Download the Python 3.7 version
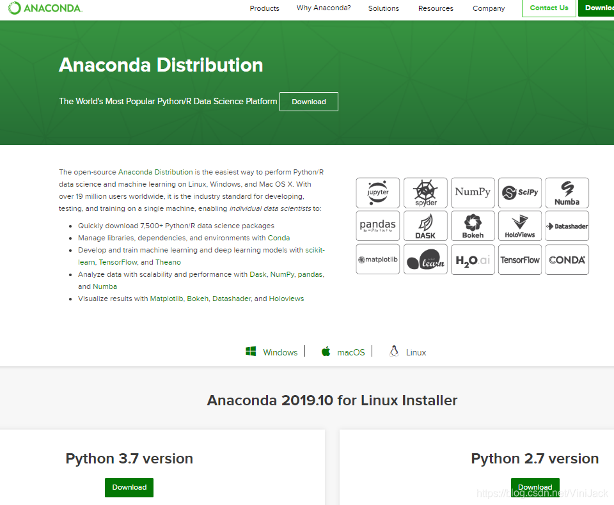The width and height of the screenshot is (614, 505). pyautogui.click(x=129, y=487)
